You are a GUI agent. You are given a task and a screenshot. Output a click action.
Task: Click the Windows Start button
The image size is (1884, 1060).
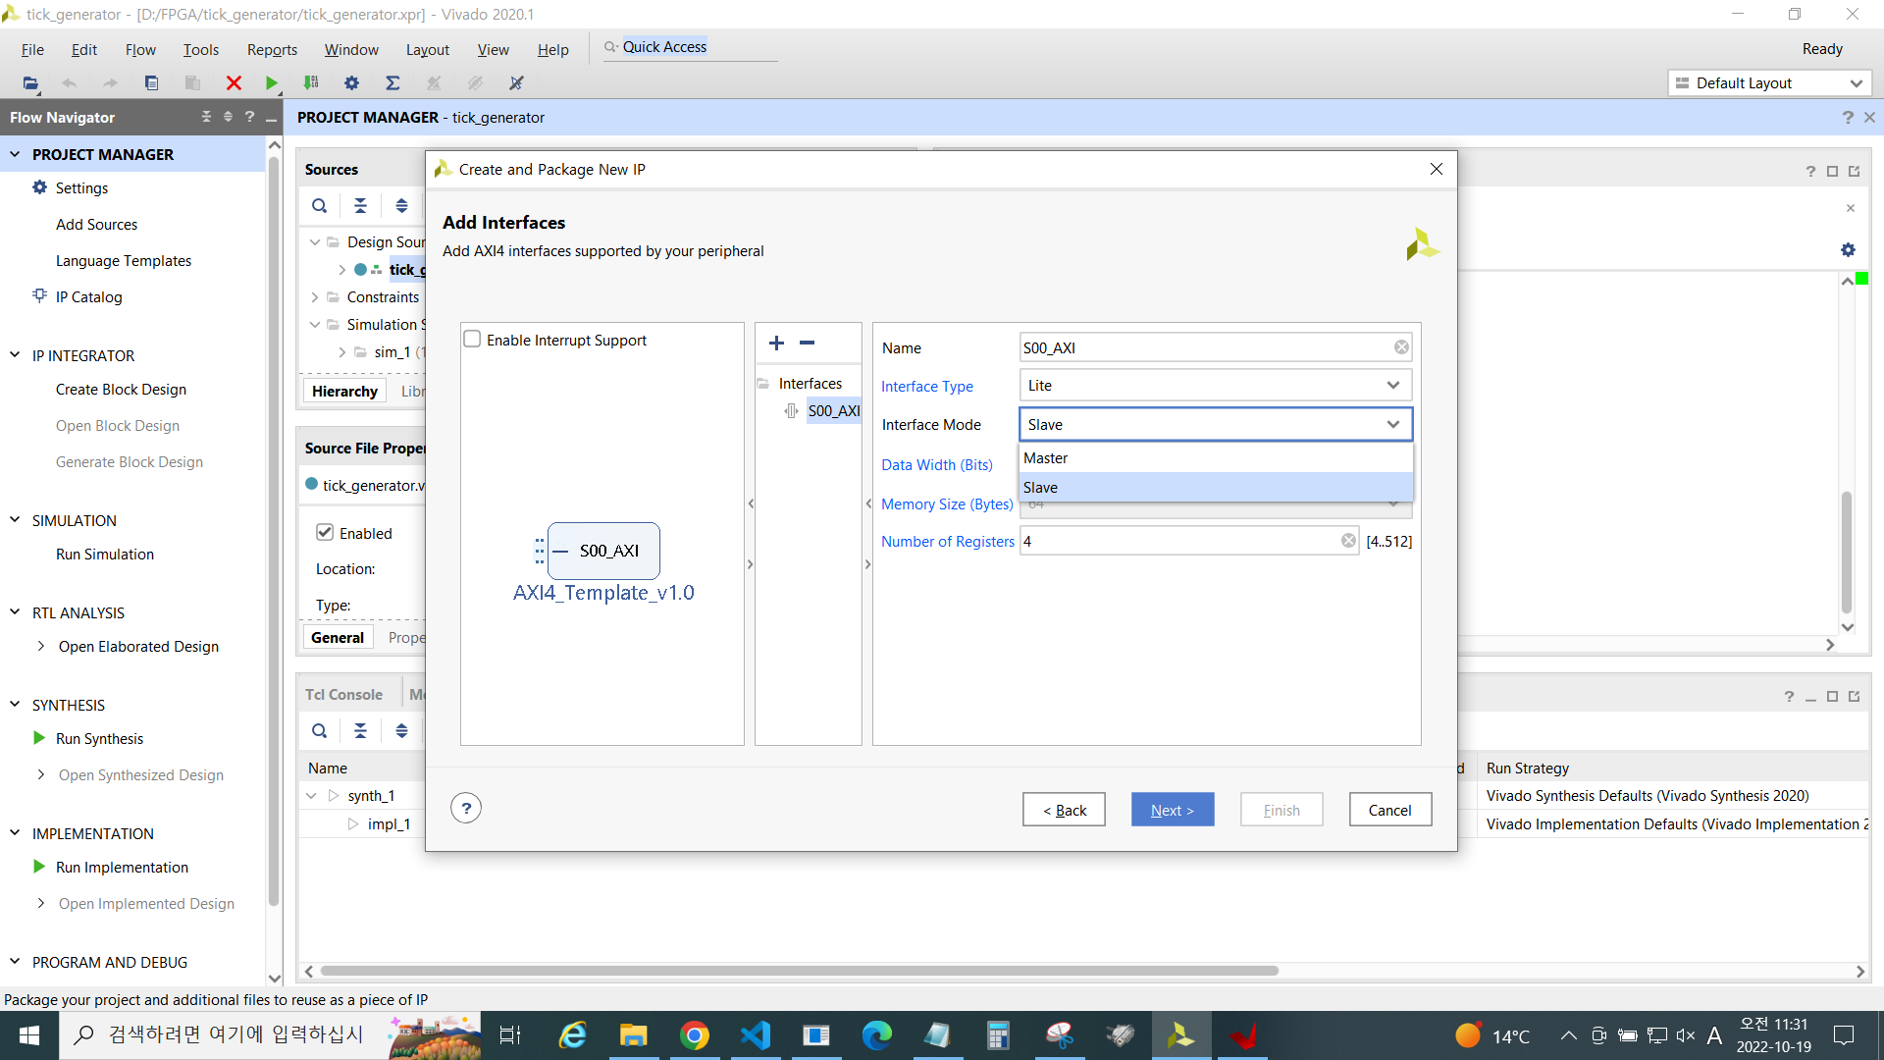coord(29,1035)
